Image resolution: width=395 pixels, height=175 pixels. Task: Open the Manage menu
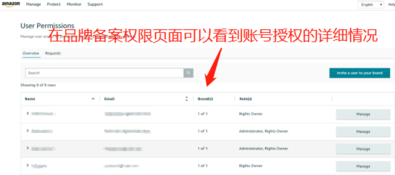tap(33, 5)
